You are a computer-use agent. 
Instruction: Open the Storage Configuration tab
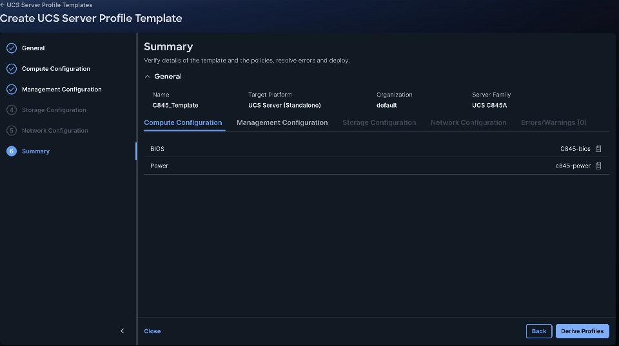(x=379, y=122)
